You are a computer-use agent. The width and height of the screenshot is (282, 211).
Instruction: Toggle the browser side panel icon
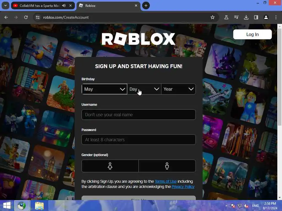[x=256, y=17]
